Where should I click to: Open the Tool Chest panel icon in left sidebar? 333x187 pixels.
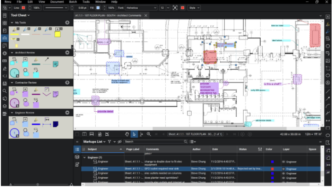click(5, 38)
